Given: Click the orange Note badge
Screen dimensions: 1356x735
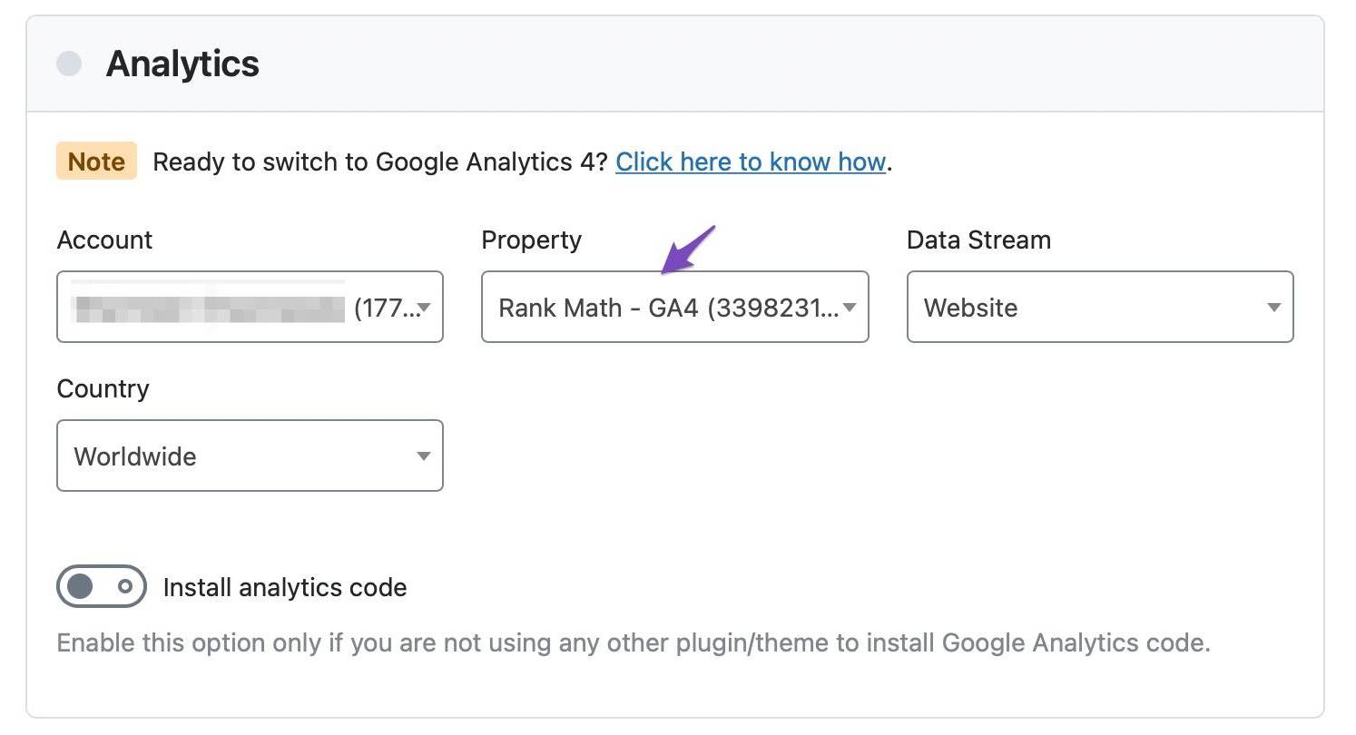Looking at the screenshot, I should point(96,162).
